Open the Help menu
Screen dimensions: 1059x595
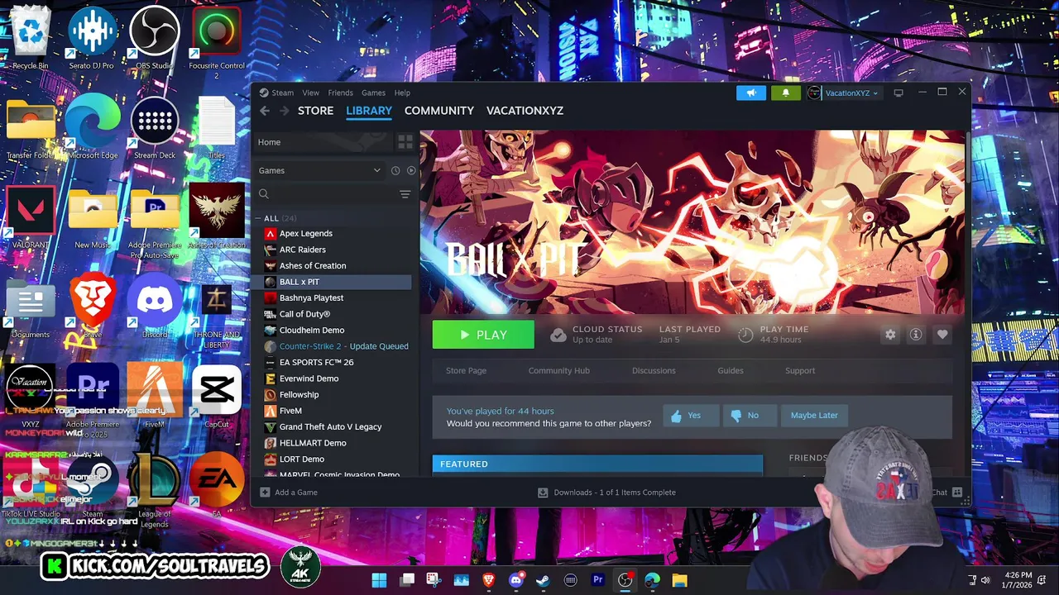tap(402, 93)
